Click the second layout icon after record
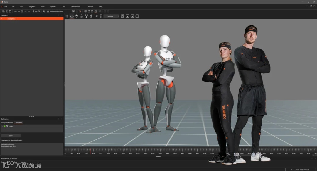 point(89,11)
